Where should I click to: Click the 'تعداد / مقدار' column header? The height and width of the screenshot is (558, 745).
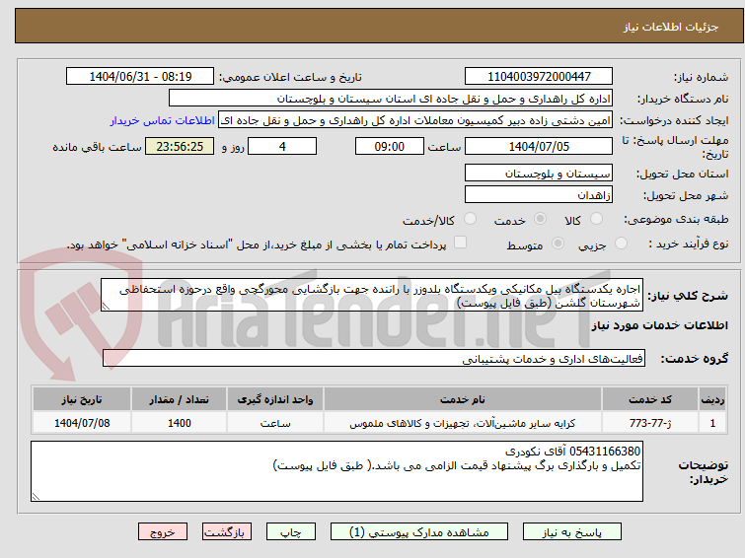(x=180, y=399)
